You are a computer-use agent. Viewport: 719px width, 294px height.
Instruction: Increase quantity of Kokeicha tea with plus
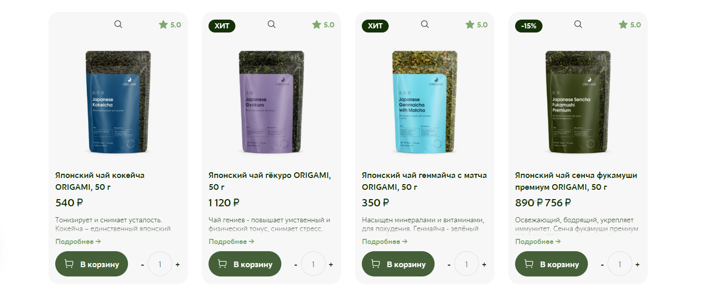point(178,265)
